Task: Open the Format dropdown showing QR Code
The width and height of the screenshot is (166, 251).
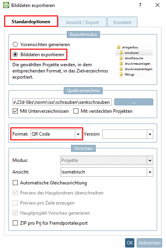Action: 56,134
